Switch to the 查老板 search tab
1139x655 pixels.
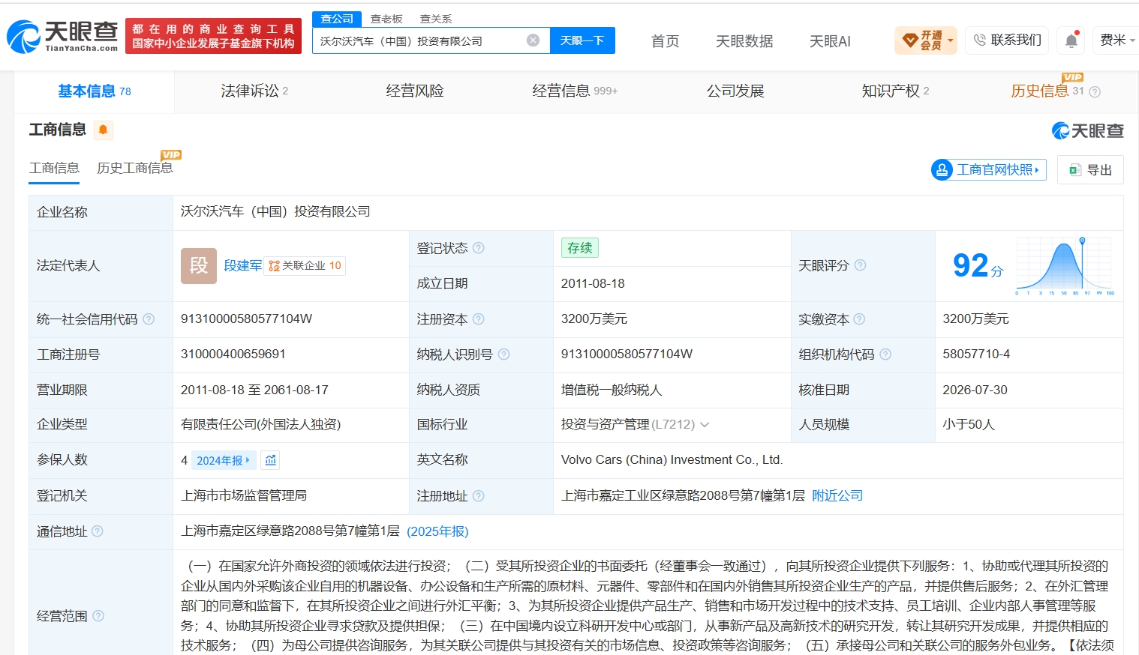pos(386,19)
